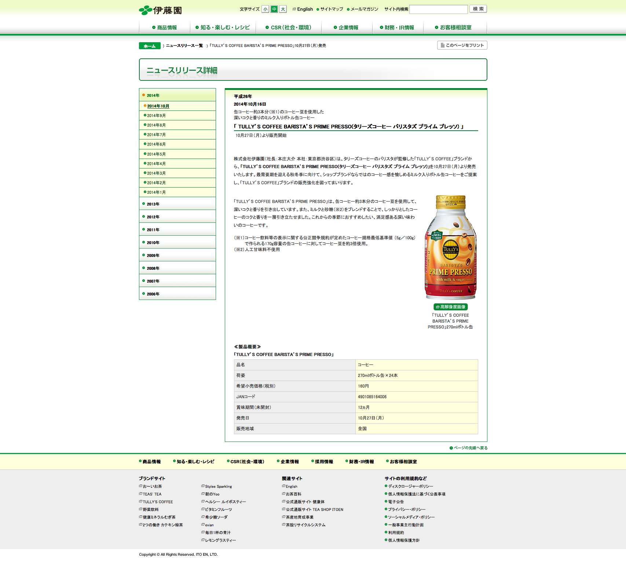Expand the 2007年 sidebar section
Screen dimensions: 626x566
point(177,281)
